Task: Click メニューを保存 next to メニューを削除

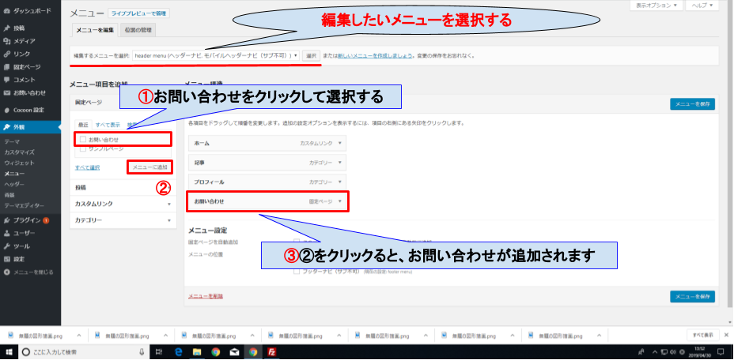Action: [x=692, y=296]
